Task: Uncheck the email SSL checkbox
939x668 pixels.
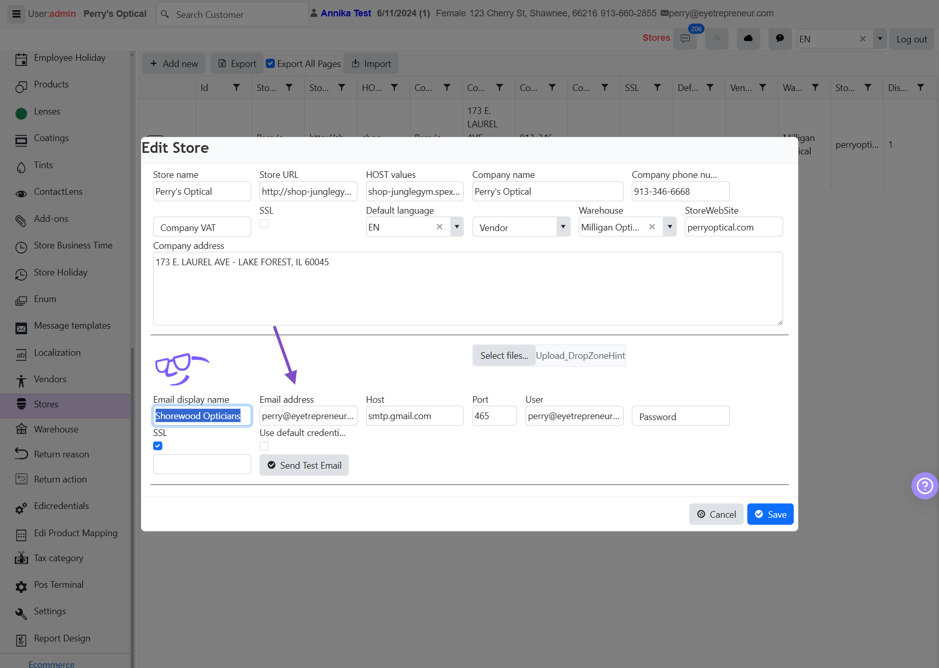Action: click(x=158, y=446)
